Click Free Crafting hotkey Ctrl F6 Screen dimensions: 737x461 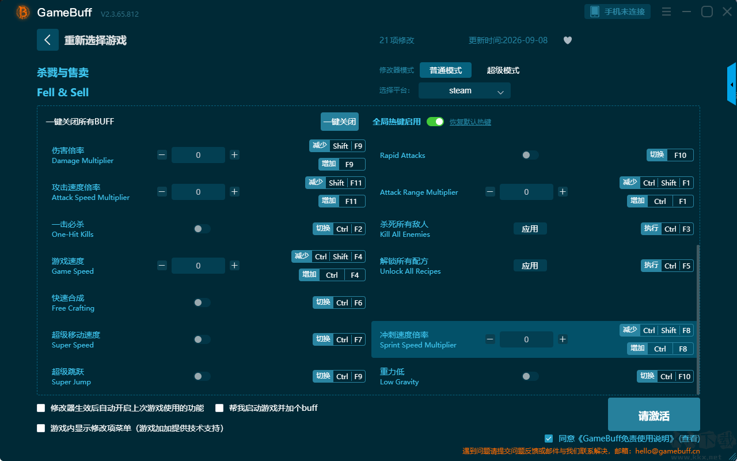pos(339,303)
